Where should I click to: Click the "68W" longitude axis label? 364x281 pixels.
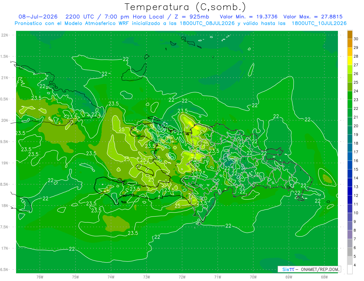[x=324, y=277]
